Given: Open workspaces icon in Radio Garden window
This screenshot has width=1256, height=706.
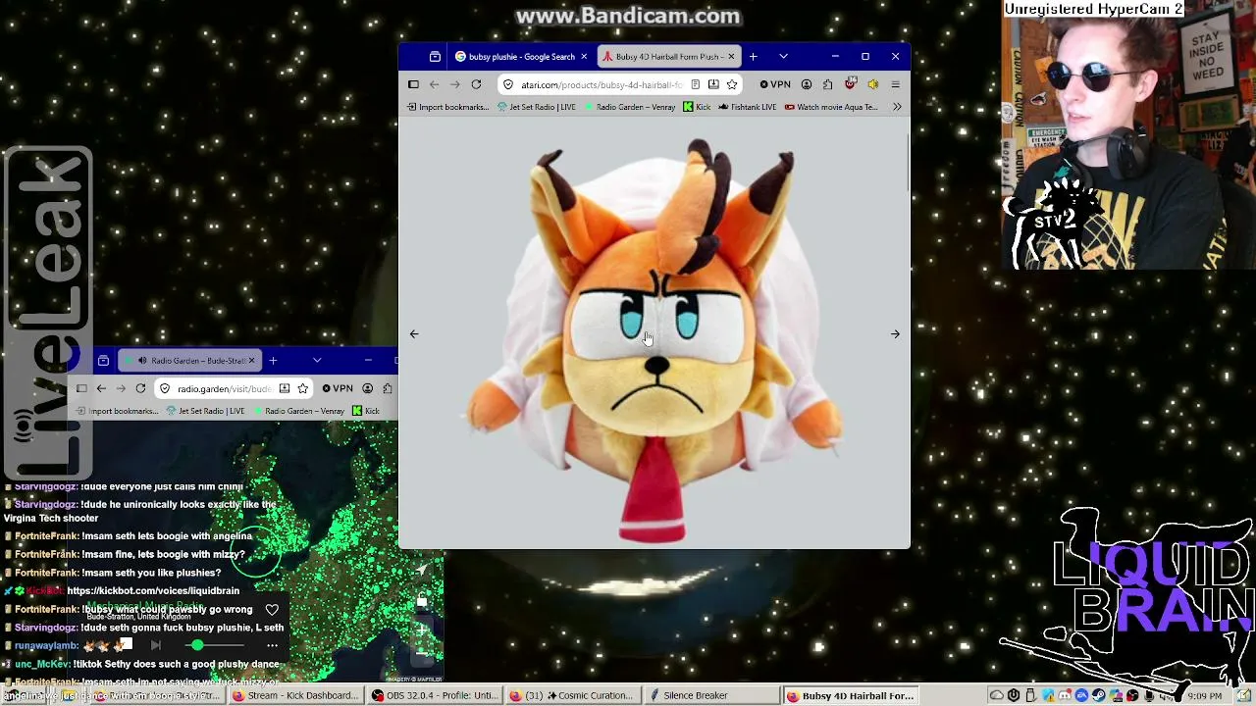Looking at the screenshot, I should pyautogui.click(x=103, y=361).
